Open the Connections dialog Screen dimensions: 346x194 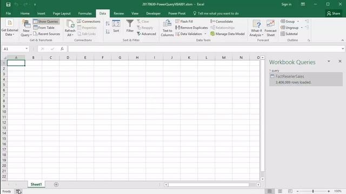point(89,22)
